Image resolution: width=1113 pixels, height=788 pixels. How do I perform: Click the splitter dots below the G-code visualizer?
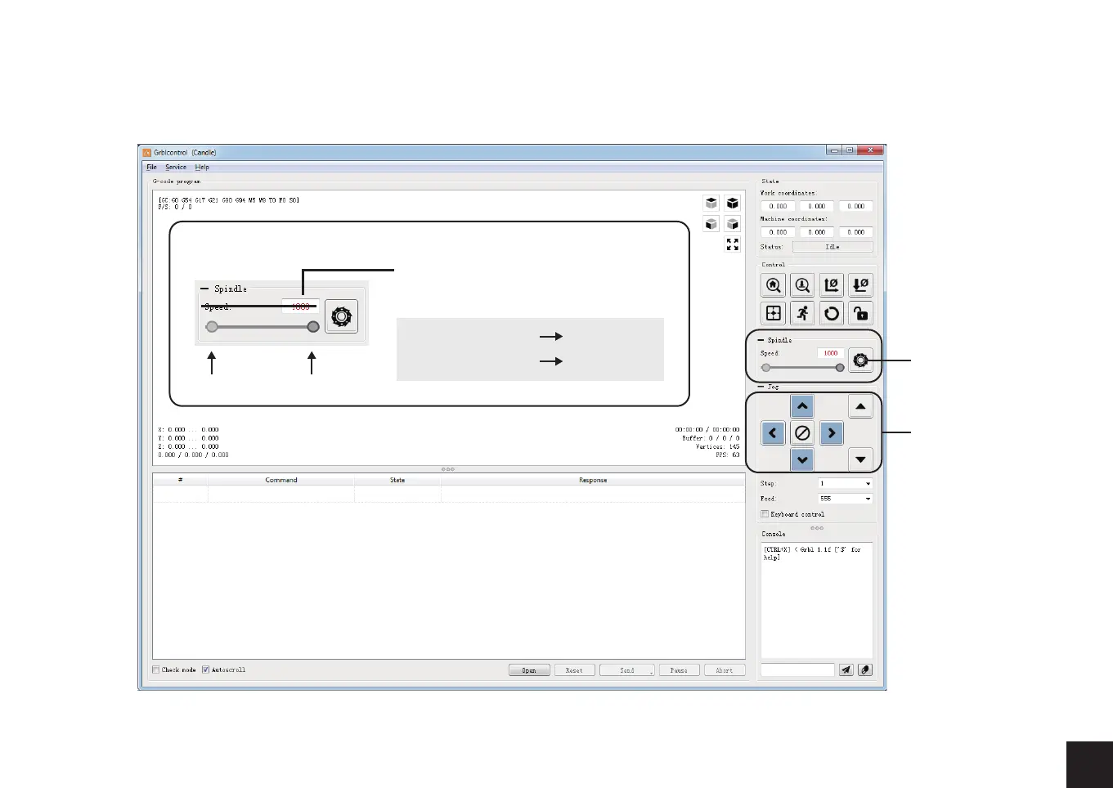448,469
